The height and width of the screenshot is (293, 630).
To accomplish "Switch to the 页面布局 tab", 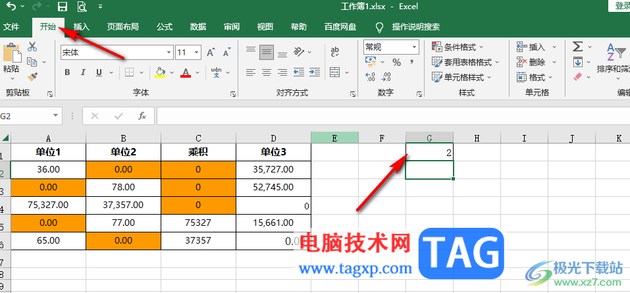I will coord(122,27).
